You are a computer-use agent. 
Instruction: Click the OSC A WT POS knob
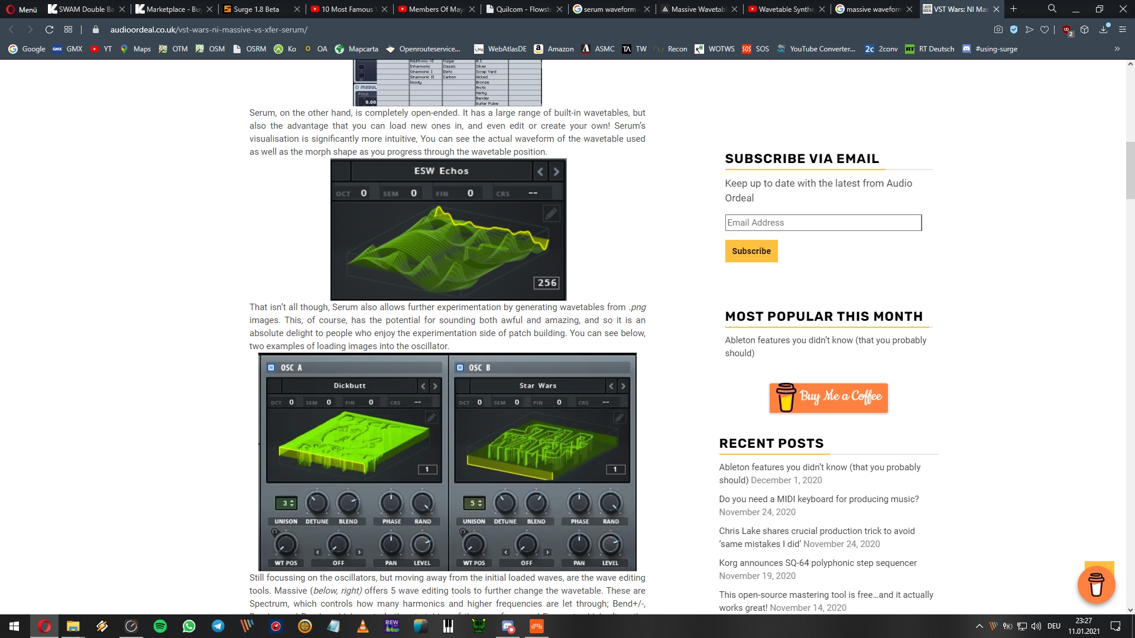click(x=286, y=544)
